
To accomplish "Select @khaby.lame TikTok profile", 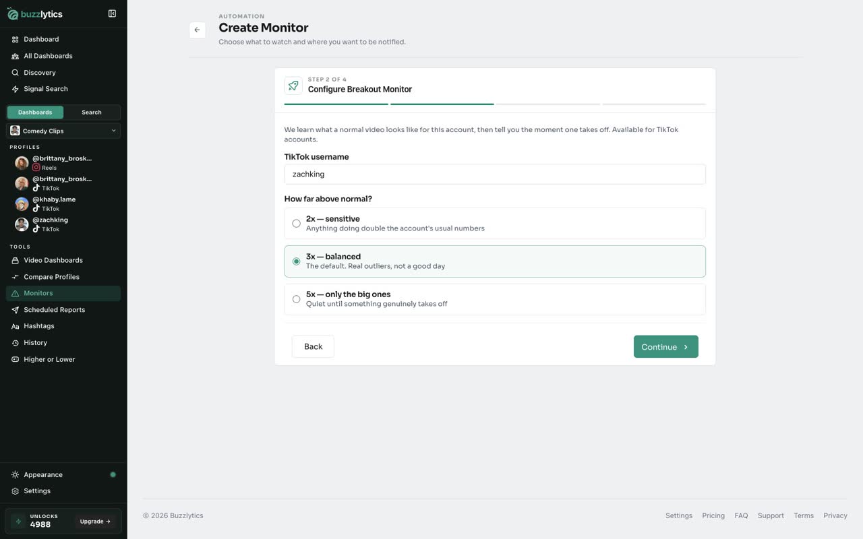I will (x=63, y=203).
